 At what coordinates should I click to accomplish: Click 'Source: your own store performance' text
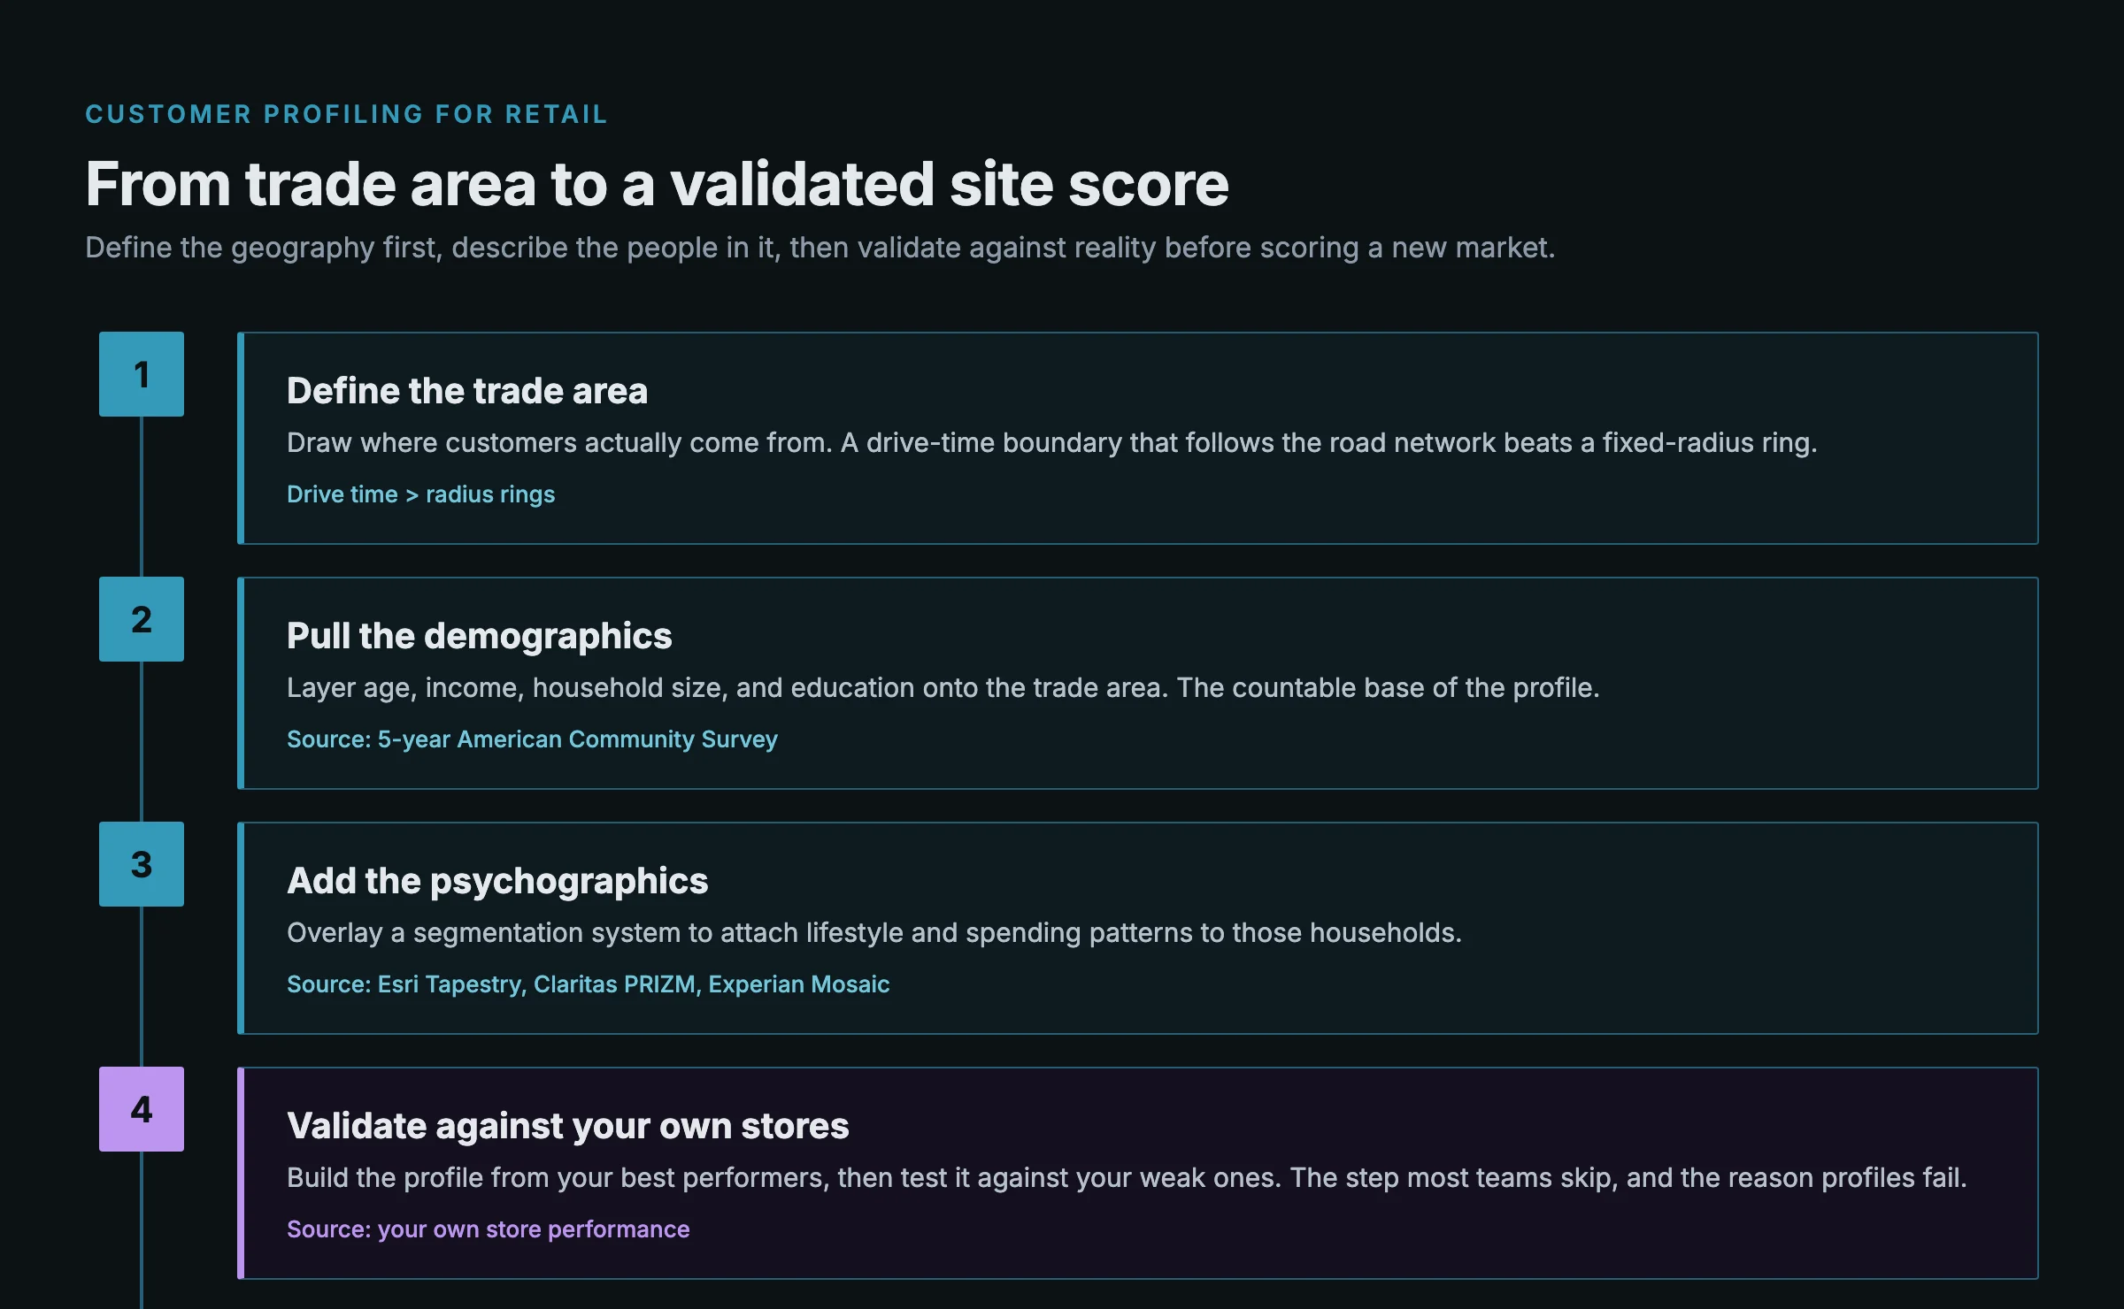[489, 1229]
